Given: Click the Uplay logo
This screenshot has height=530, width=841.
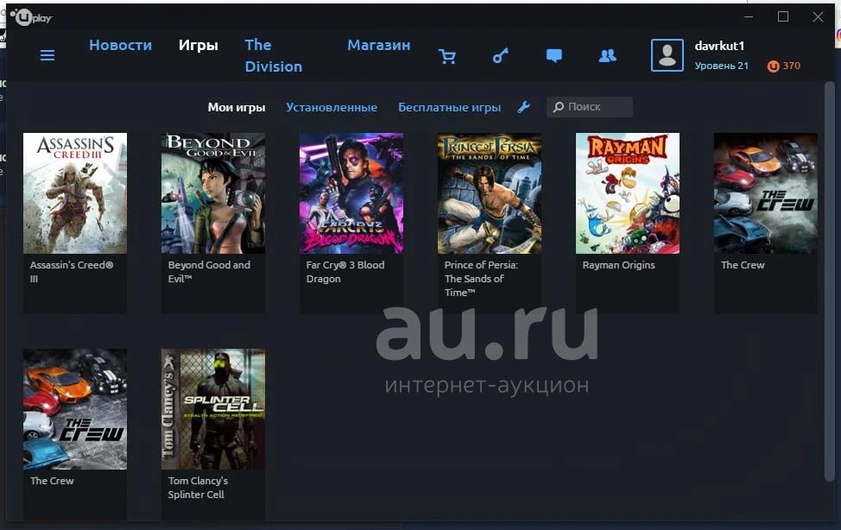Looking at the screenshot, I should (x=32, y=17).
